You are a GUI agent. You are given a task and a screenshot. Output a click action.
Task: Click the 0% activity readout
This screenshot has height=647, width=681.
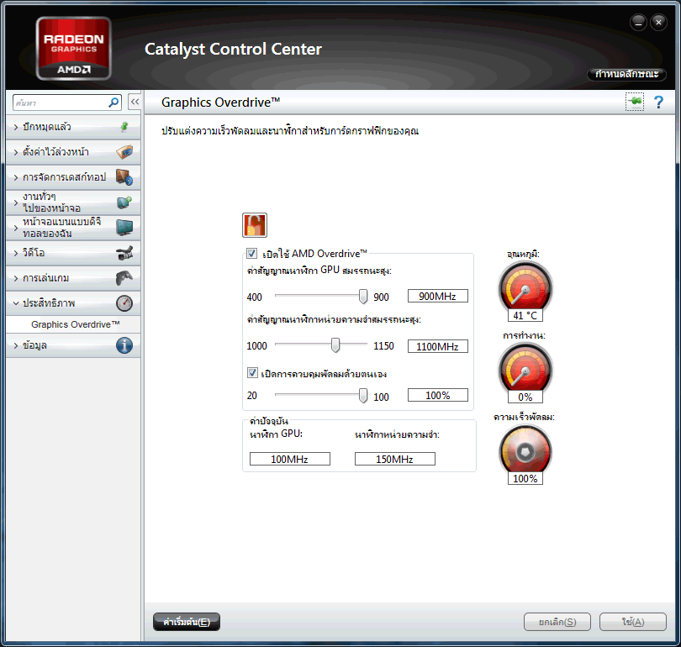pyautogui.click(x=525, y=397)
